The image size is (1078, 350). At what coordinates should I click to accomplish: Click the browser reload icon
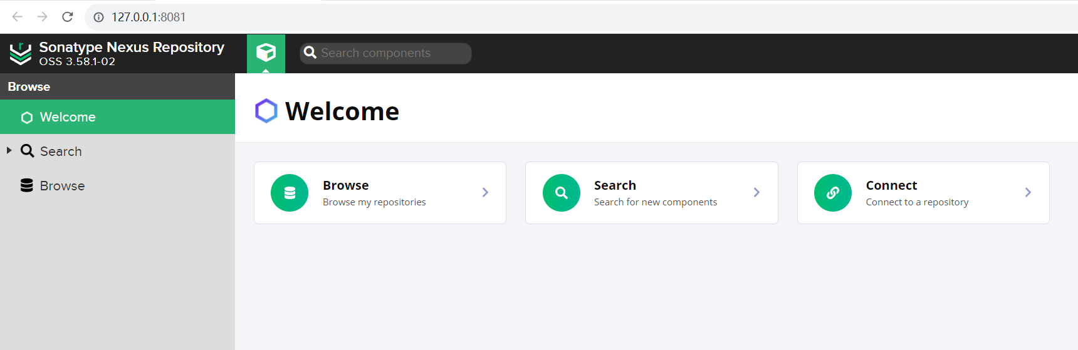pos(68,17)
